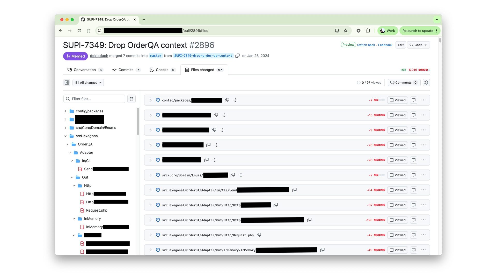Expand the config/packages folder in tree

(x=65, y=111)
